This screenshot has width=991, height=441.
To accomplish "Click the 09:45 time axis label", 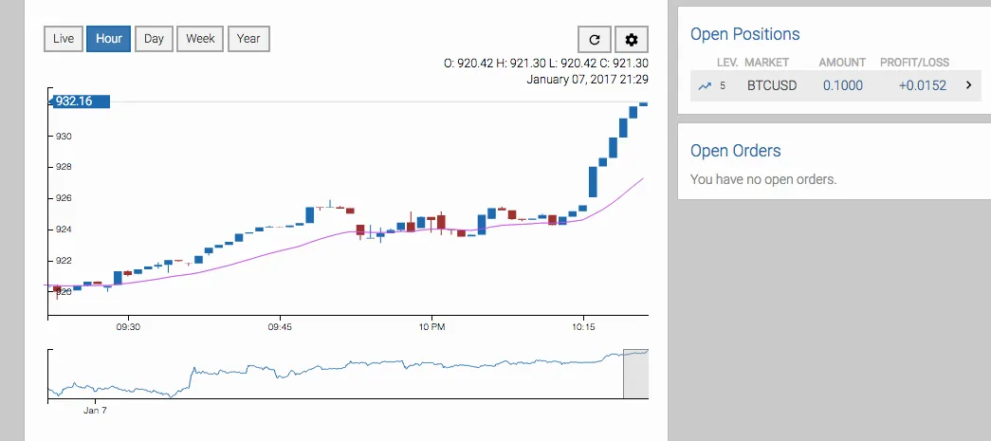I will tap(280, 327).
